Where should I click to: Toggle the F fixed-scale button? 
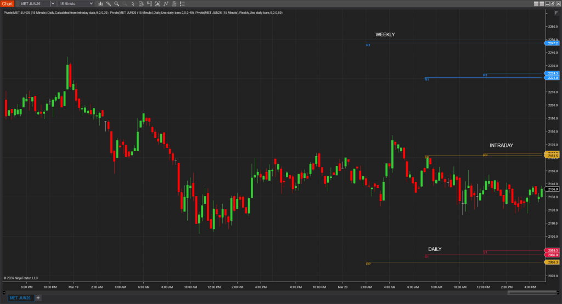click(x=556, y=12)
